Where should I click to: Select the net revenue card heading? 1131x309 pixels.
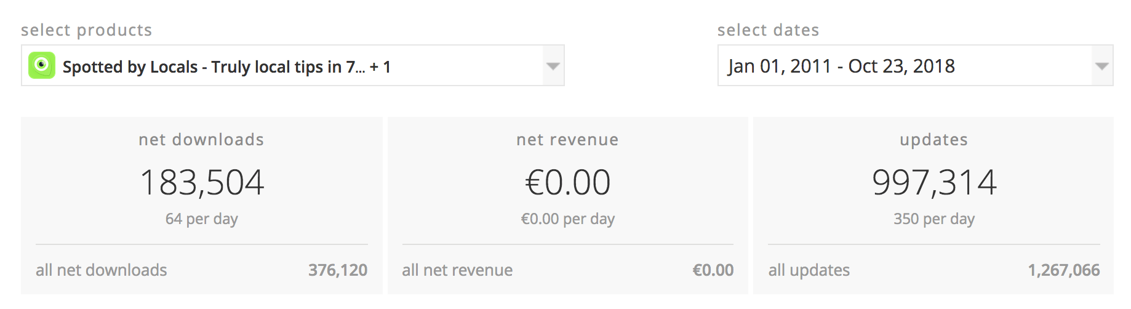pyautogui.click(x=567, y=140)
